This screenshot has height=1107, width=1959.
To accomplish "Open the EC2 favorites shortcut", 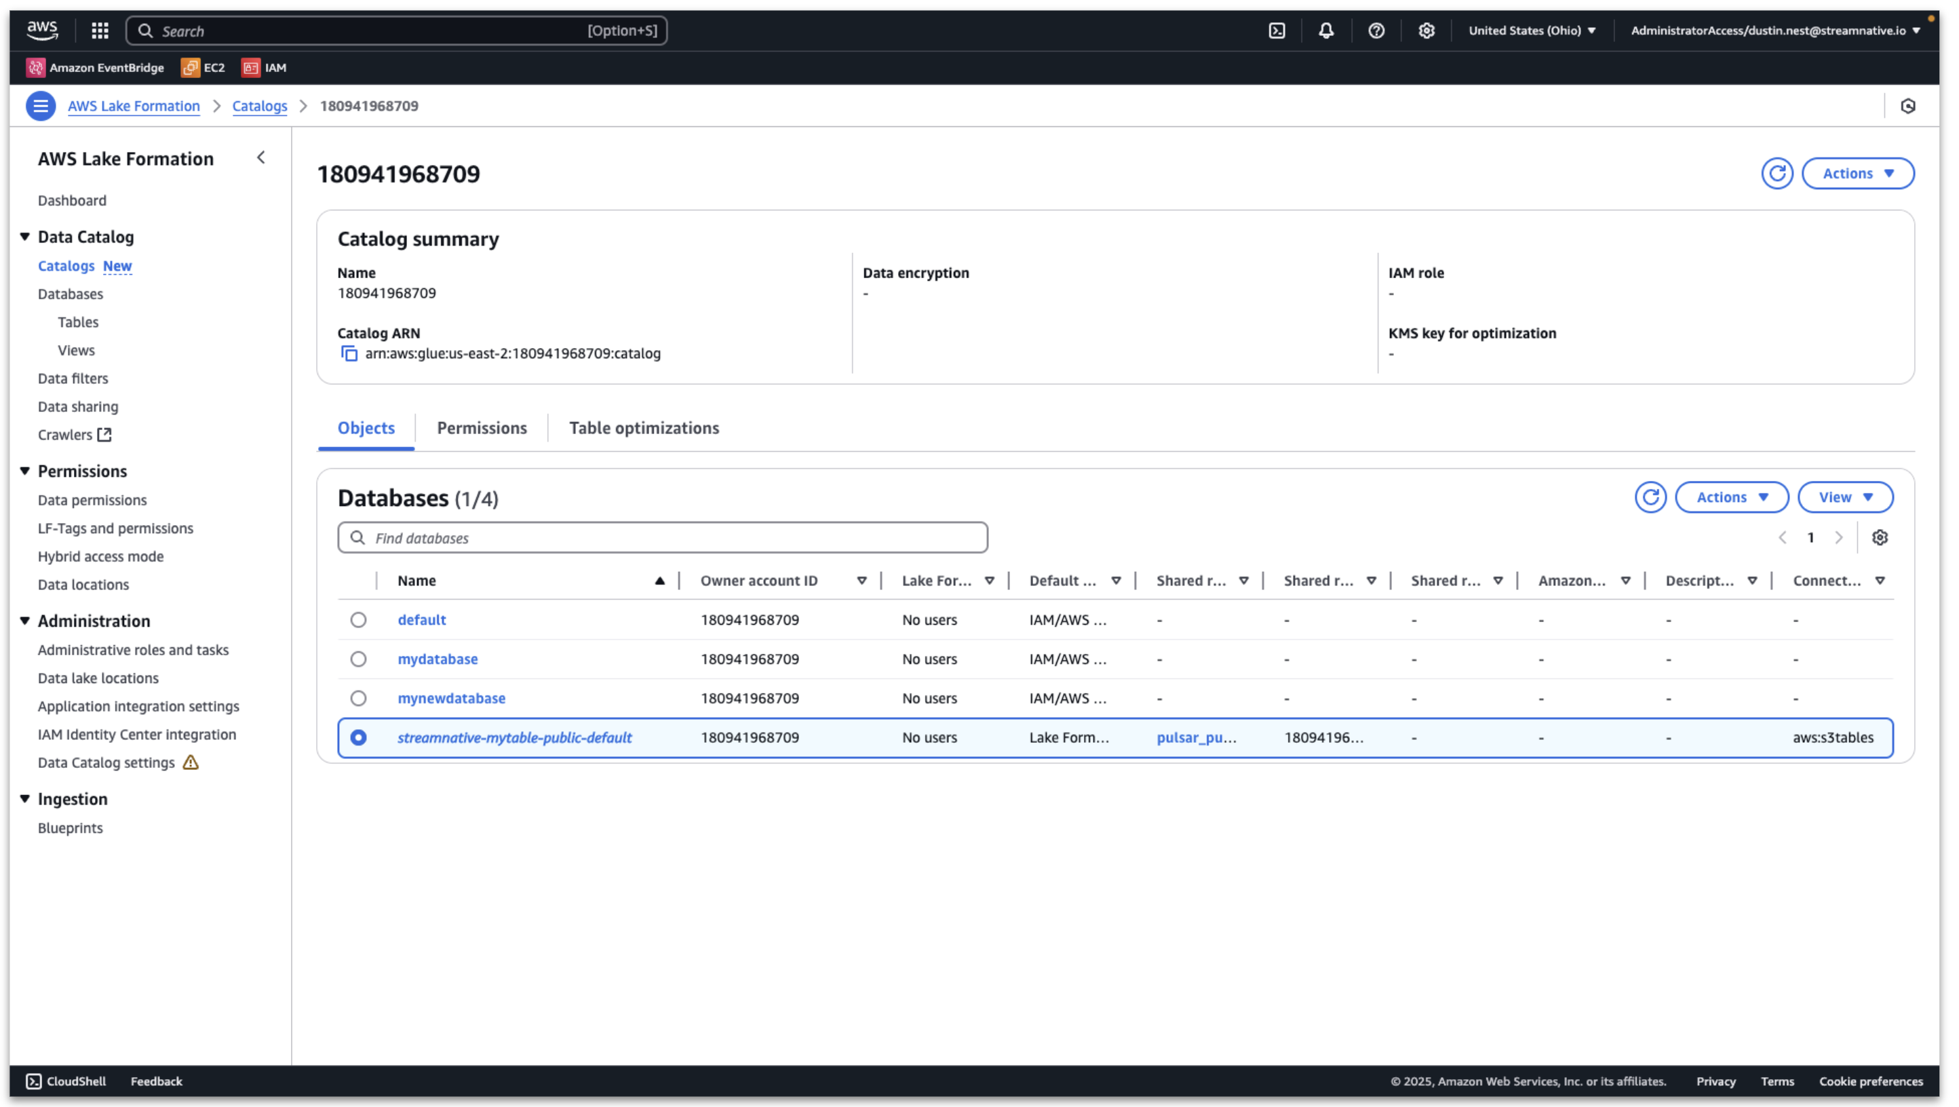I will [201, 67].
